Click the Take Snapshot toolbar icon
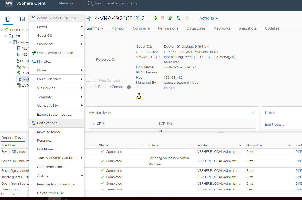 tap(186, 18)
